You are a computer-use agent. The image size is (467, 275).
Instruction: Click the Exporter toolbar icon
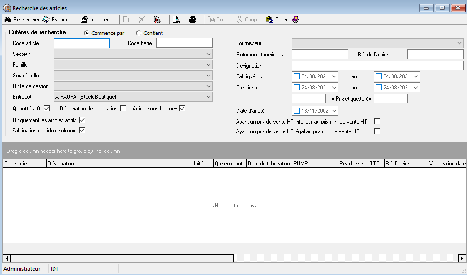pos(46,20)
